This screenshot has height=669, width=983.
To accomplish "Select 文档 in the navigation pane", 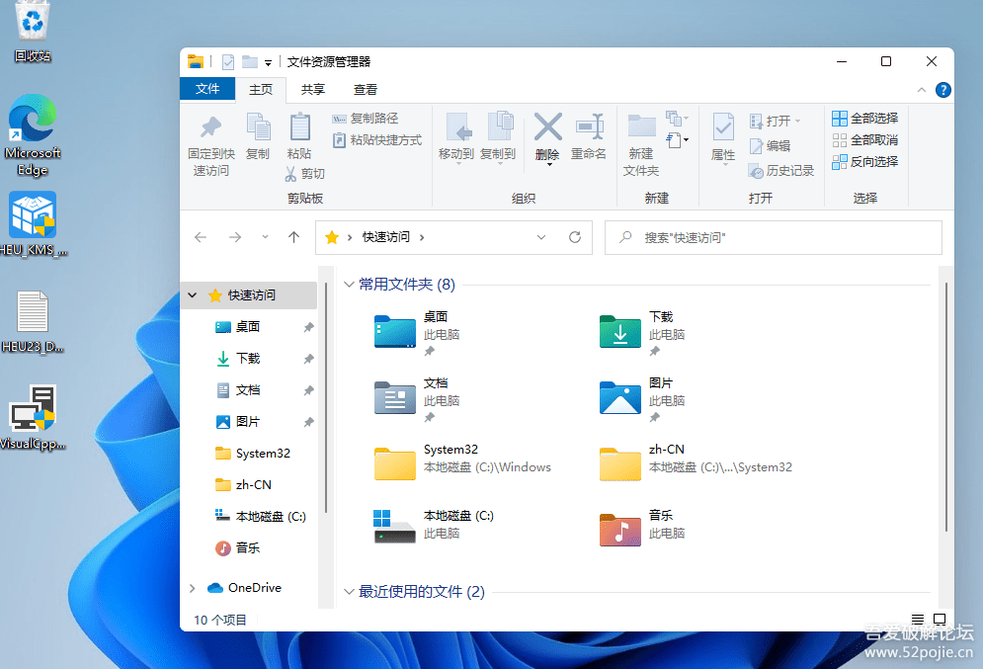I will pos(248,390).
